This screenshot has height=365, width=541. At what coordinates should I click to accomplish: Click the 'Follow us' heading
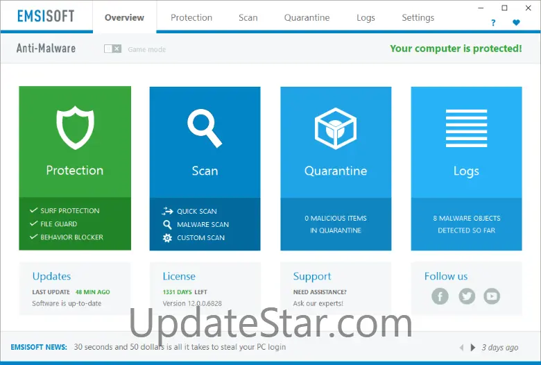tap(446, 276)
